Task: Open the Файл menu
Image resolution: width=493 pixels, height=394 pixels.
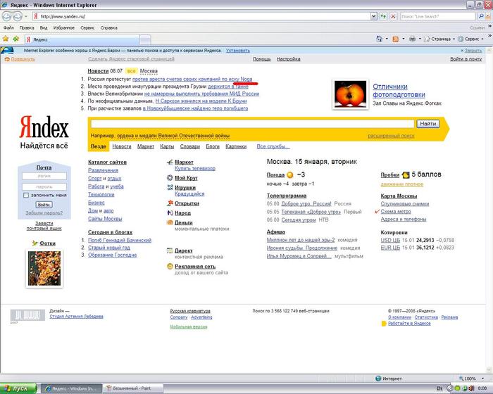Action: click(8, 27)
